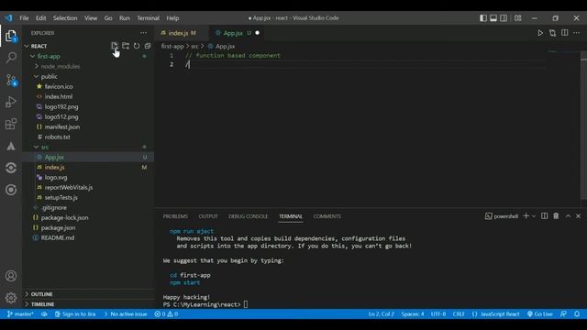Viewport: 587px width, 330px height.
Task: Change Spaces: 4 indentation setting
Action: [413, 313]
